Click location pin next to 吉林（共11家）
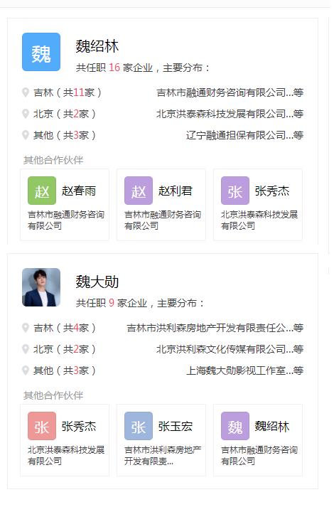 coord(26,92)
